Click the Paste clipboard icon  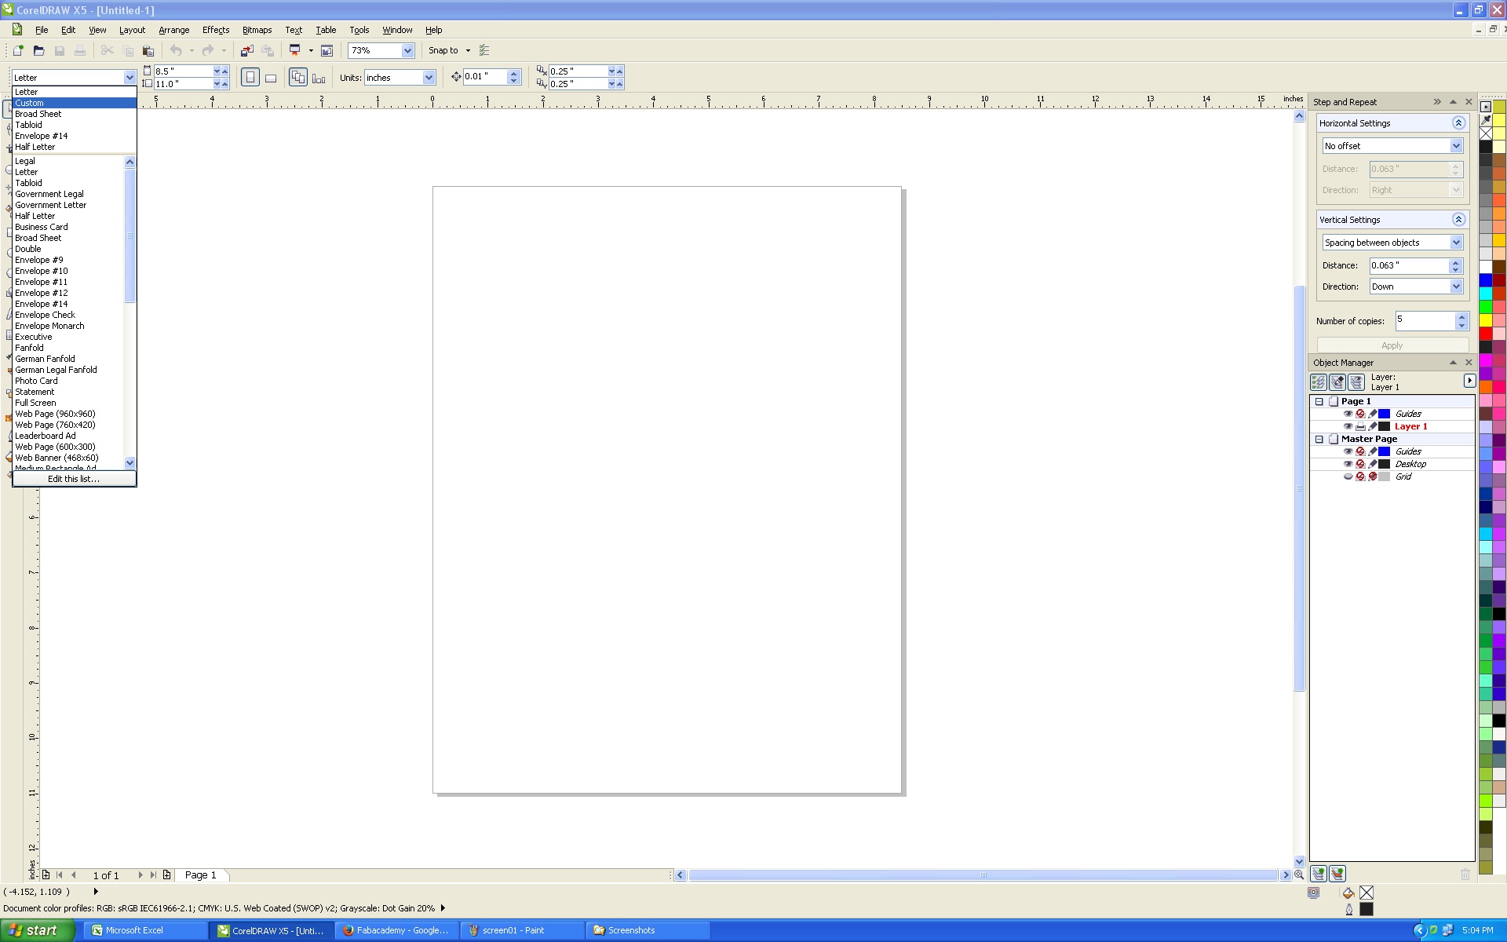pyautogui.click(x=148, y=51)
